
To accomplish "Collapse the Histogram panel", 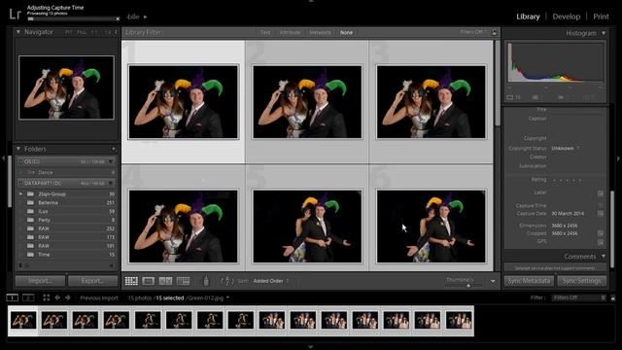I will tap(604, 33).
